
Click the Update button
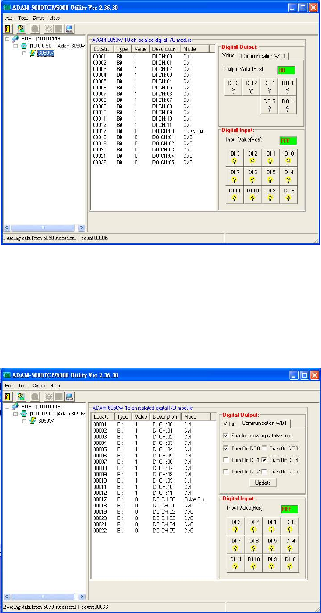point(263,483)
